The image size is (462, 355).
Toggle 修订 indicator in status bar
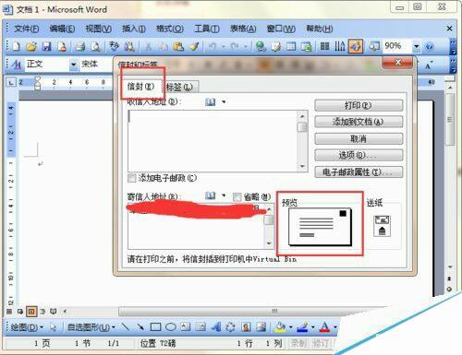(321, 343)
